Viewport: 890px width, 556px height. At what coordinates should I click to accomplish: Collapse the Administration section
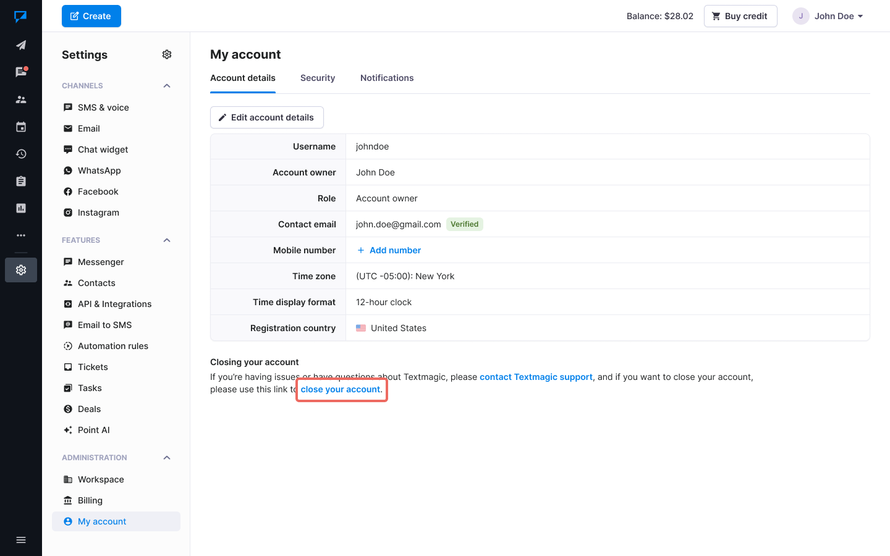167,458
